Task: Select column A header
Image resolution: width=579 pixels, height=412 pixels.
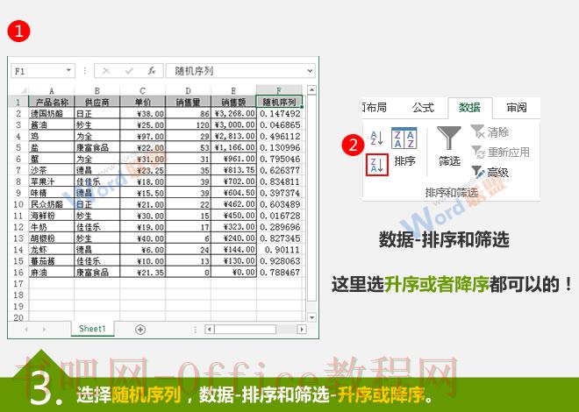Action: pos(52,91)
